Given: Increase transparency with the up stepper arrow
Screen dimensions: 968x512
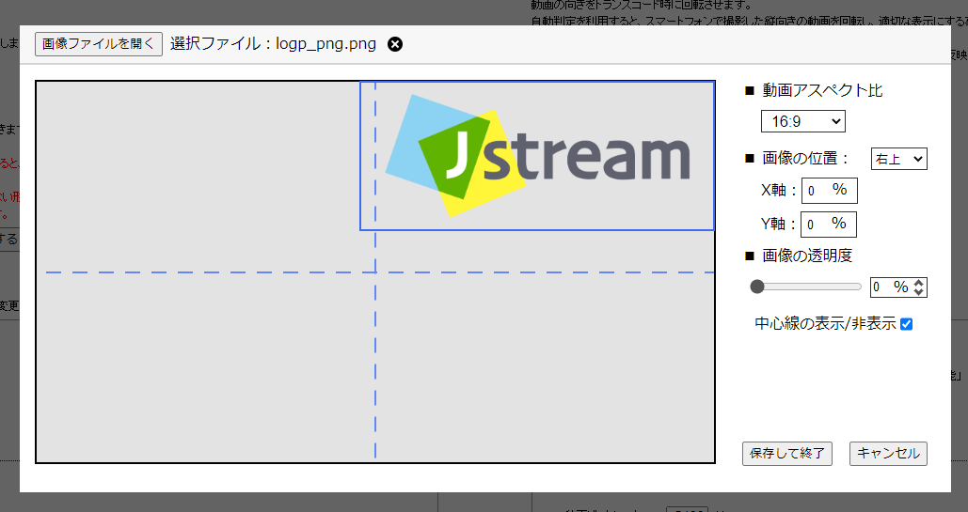Looking at the screenshot, I should pyautogui.click(x=919, y=283).
